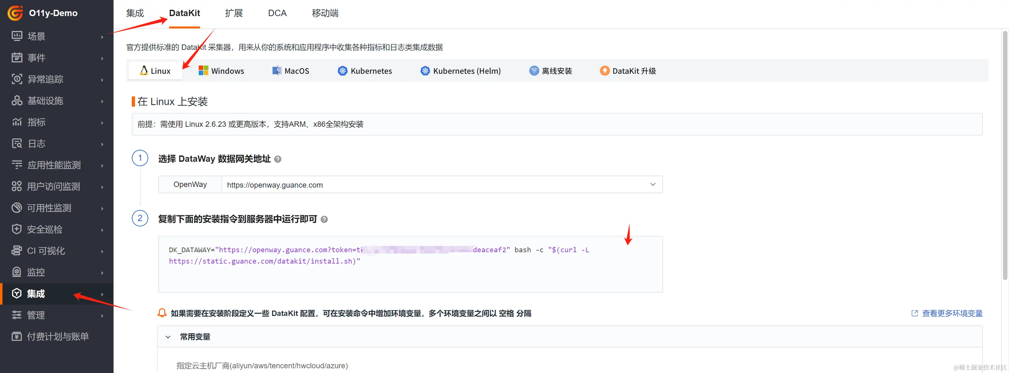Switch to the DCA top tab
This screenshot has height=373, width=1009.
pyautogui.click(x=277, y=13)
